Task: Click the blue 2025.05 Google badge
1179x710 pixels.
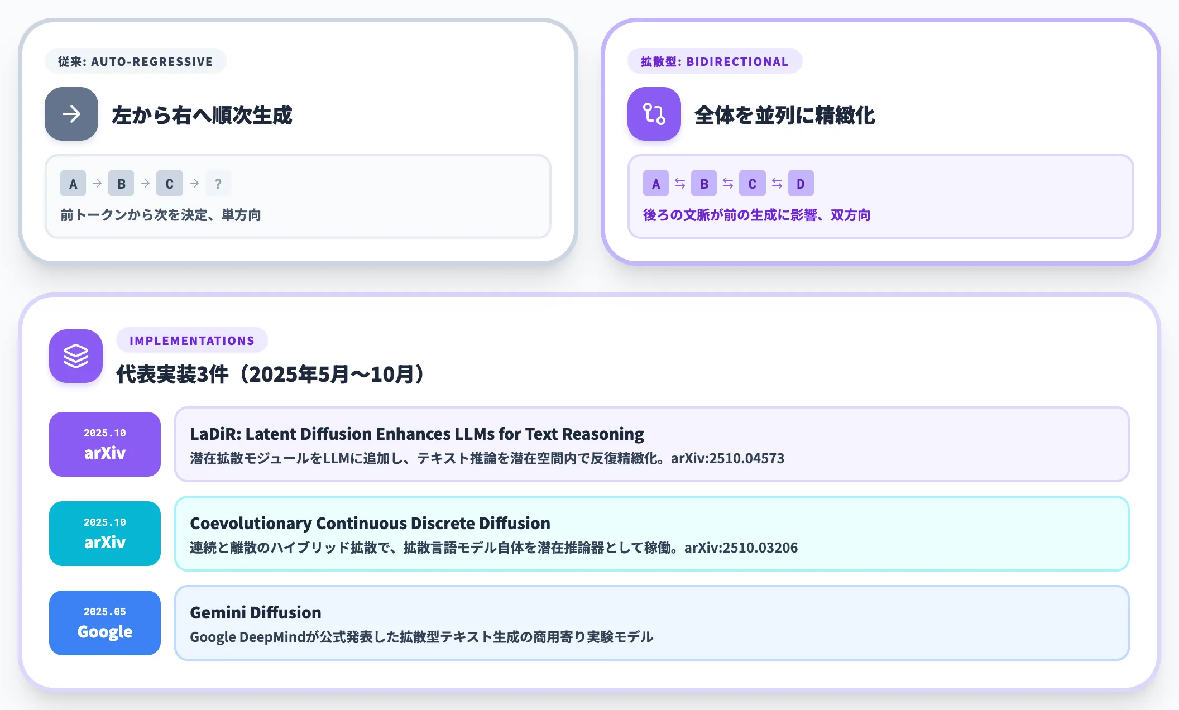Action: (105, 623)
